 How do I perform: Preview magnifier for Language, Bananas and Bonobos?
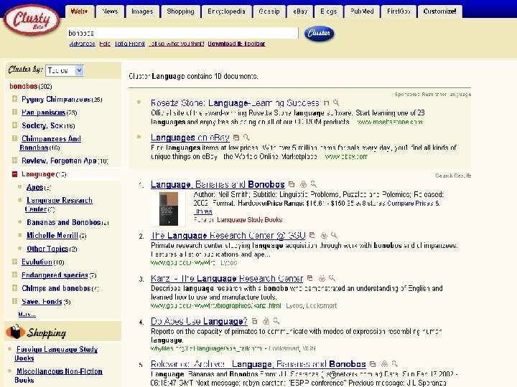[314, 184]
